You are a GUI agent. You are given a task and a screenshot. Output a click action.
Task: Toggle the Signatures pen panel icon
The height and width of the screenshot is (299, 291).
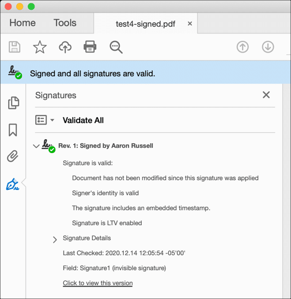click(13, 184)
